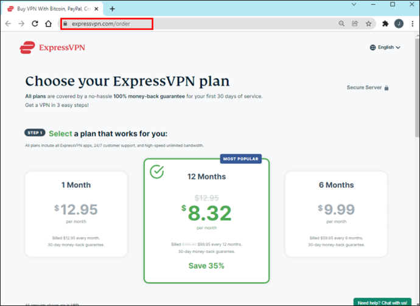The image size is (420, 306).
Task: Click 100% money-back guarantee text
Action: pos(149,96)
